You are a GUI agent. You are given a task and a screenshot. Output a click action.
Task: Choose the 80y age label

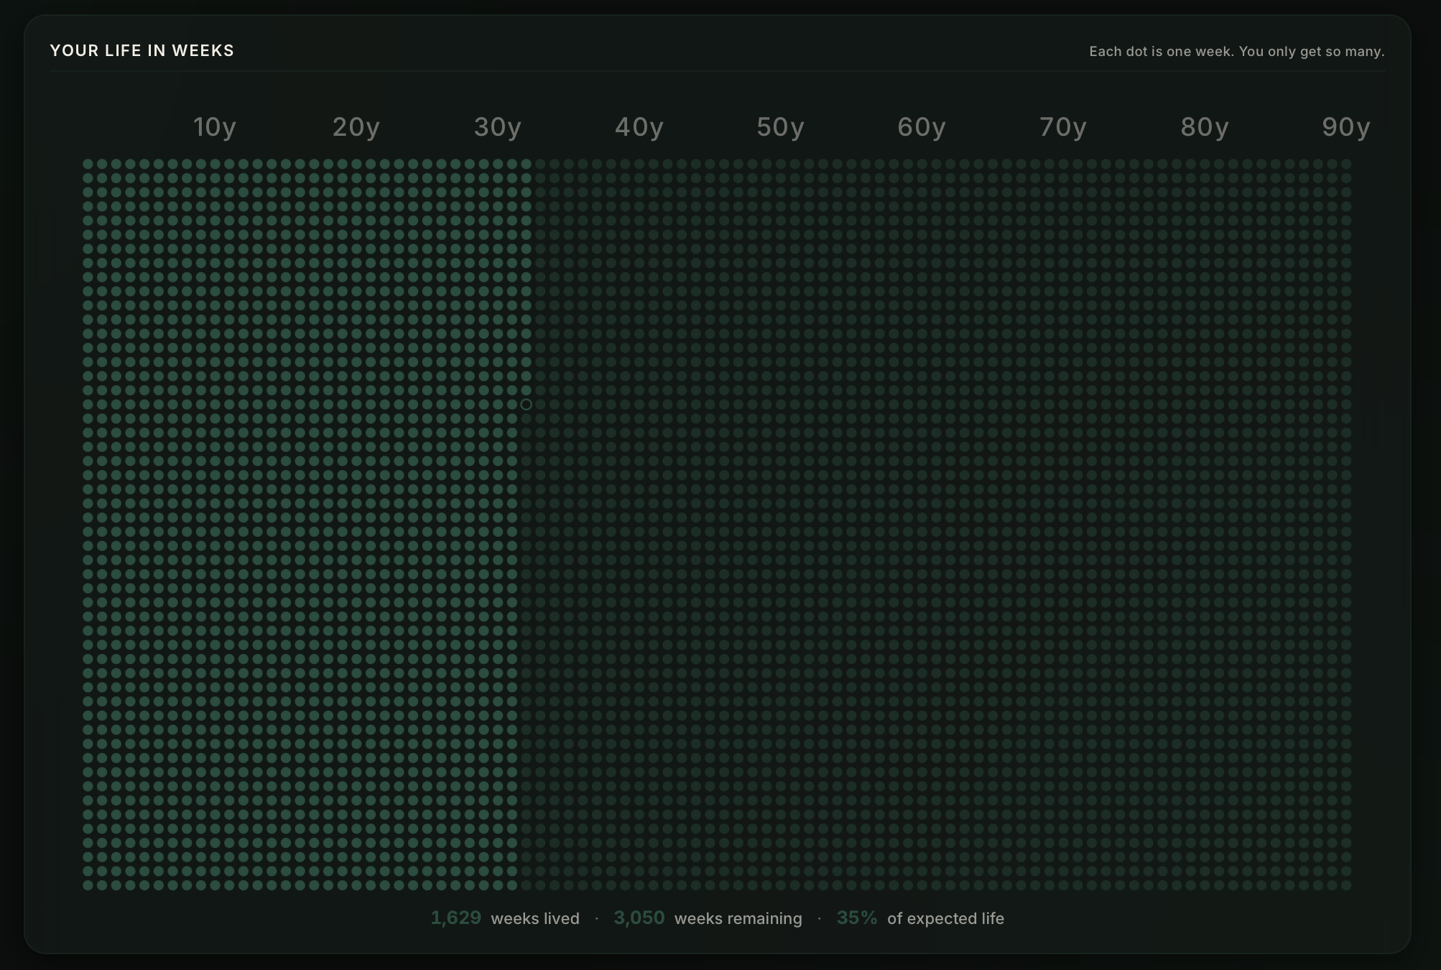[1205, 127]
